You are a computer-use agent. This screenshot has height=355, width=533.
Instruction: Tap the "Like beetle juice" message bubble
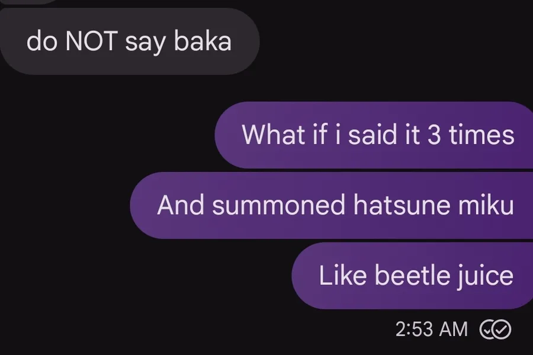(x=416, y=276)
